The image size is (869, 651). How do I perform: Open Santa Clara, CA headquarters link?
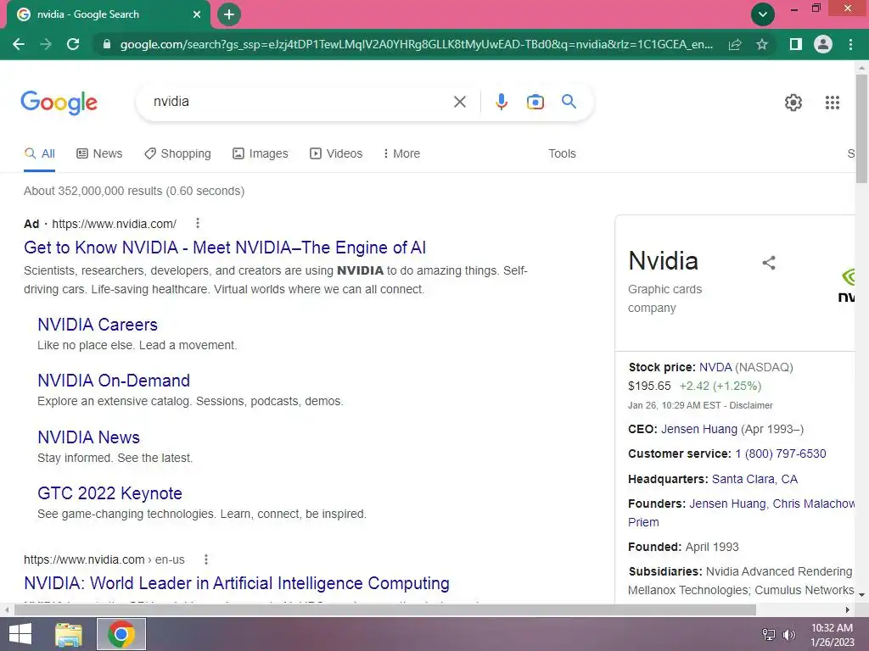[x=754, y=480]
